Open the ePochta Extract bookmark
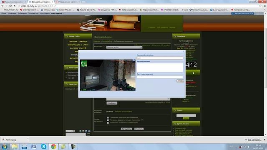 click(x=170, y=10)
